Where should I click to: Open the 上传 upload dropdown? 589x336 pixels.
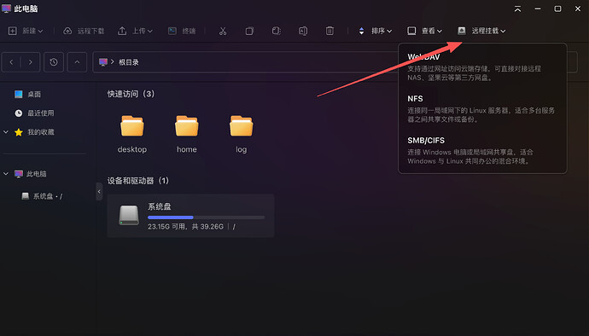pyautogui.click(x=135, y=31)
